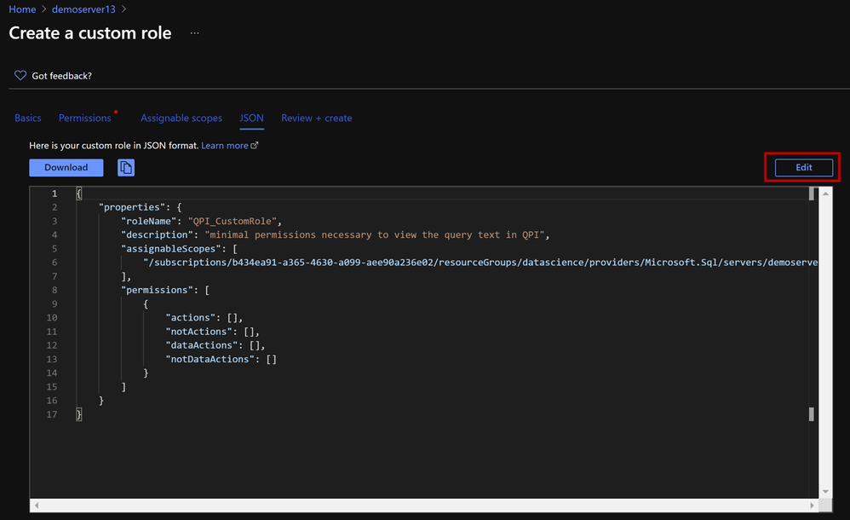
Task: Click the opening brace on line 1
Action: click(x=79, y=194)
